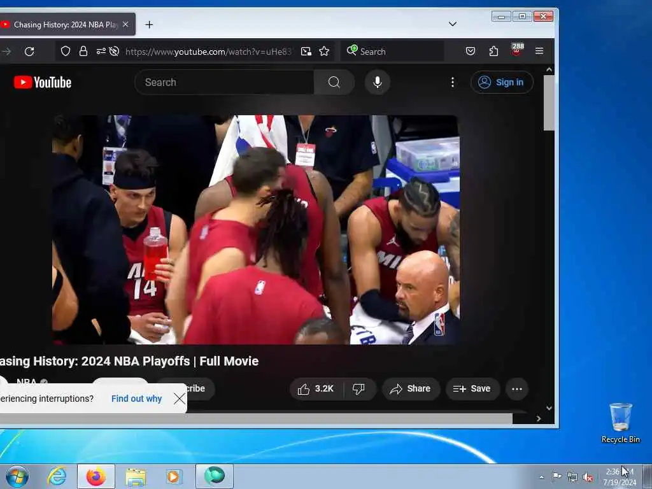The image size is (652, 489).
Task: Select the Chasing History: 2024 NBA Playoffs tab
Action: (66, 25)
